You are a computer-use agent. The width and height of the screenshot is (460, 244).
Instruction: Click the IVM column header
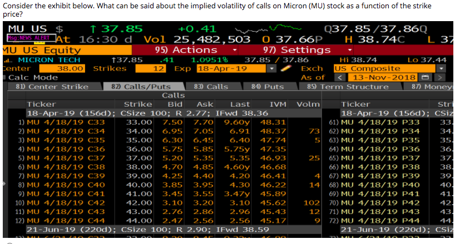(278, 104)
